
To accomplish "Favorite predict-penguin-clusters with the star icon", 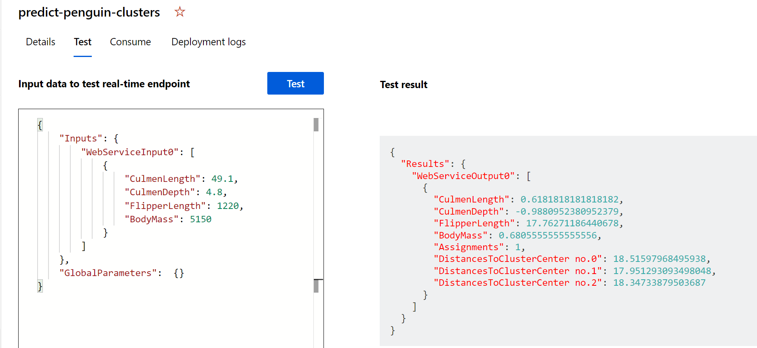I will coord(180,12).
